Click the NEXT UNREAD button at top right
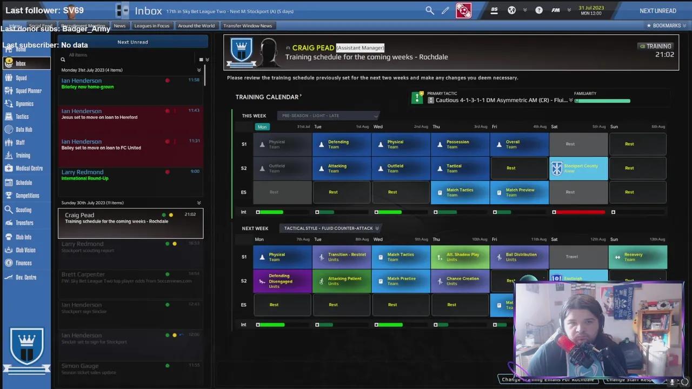Image resolution: width=692 pixels, height=389 pixels. point(657,11)
